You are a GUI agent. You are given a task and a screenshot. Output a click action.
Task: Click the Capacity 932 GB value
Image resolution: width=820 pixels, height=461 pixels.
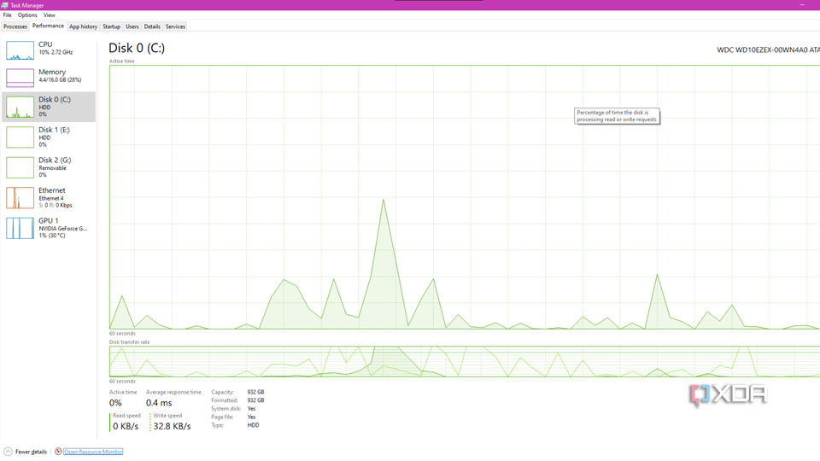[255, 392]
